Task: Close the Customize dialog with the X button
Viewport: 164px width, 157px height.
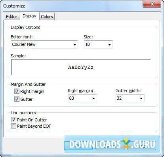Action: [x=152, y=4]
